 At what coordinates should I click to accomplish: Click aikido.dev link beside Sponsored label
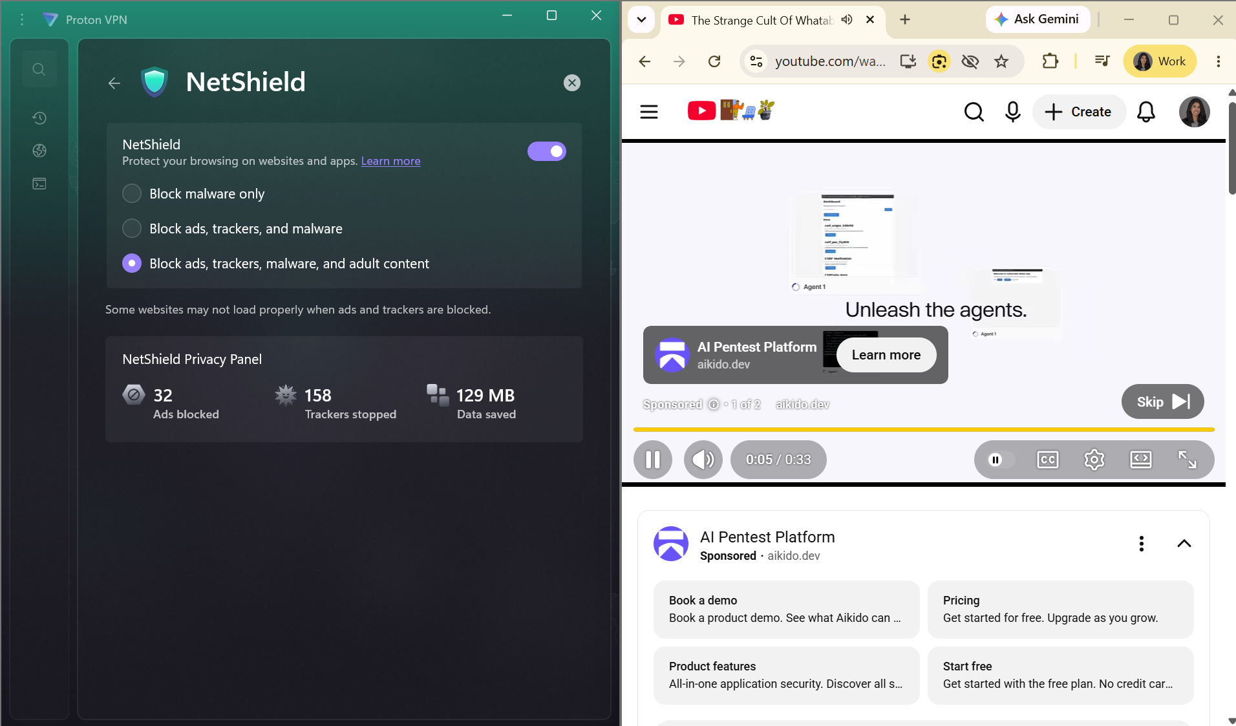click(x=802, y=405)
